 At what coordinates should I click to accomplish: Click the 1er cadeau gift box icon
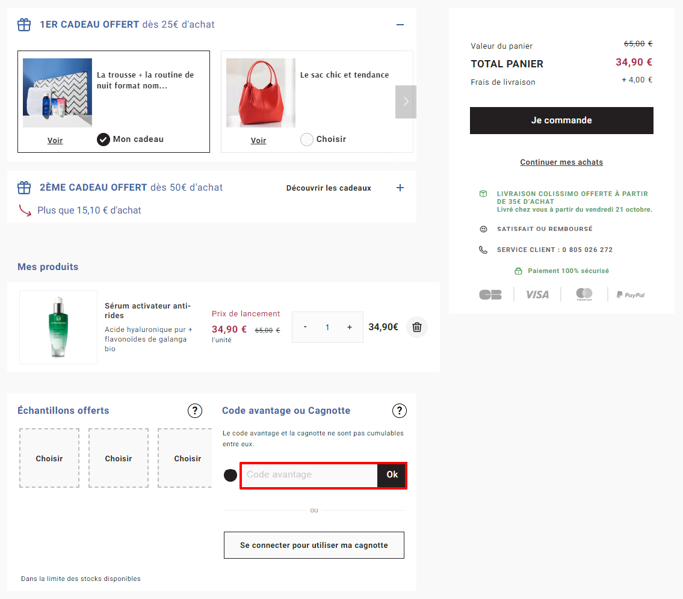tap(24, 25)
